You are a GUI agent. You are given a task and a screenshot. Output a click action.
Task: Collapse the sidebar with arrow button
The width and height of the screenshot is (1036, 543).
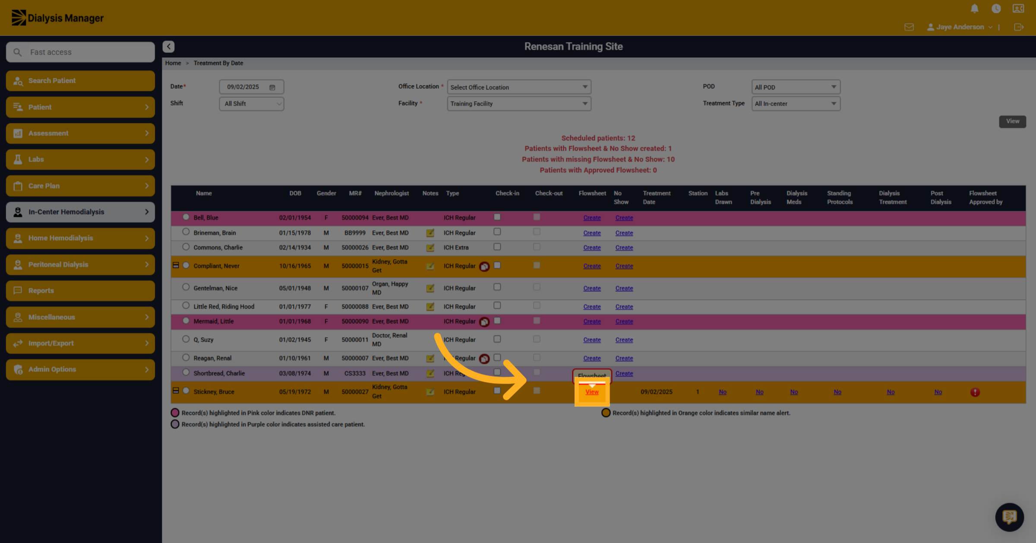tap(168, 46)
